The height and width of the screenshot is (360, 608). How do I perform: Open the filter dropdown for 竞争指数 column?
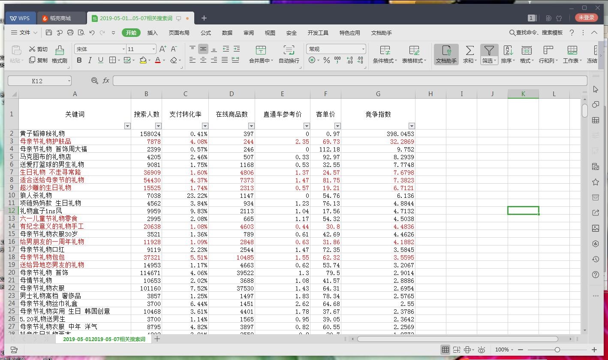coord(412,126)
